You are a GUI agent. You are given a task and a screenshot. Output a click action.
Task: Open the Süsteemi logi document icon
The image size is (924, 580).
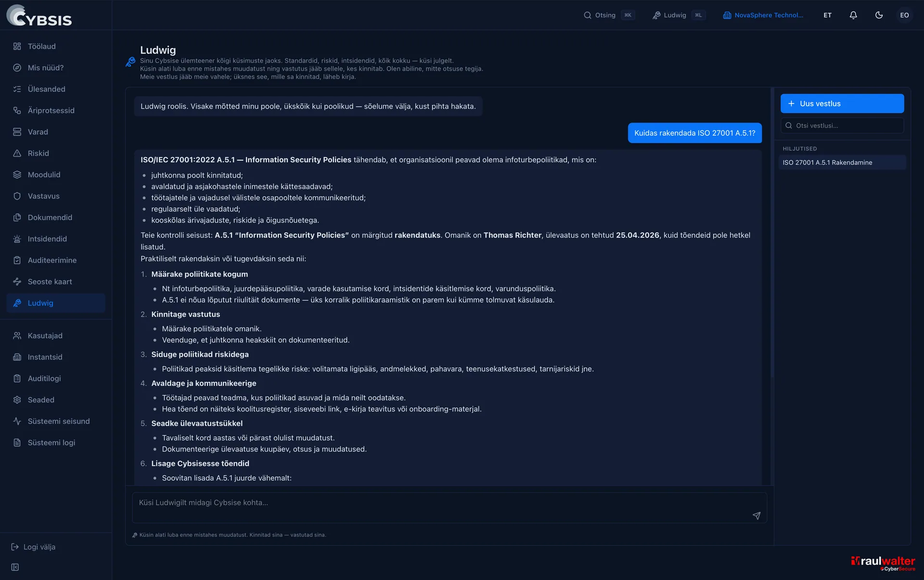coord(17,443)
